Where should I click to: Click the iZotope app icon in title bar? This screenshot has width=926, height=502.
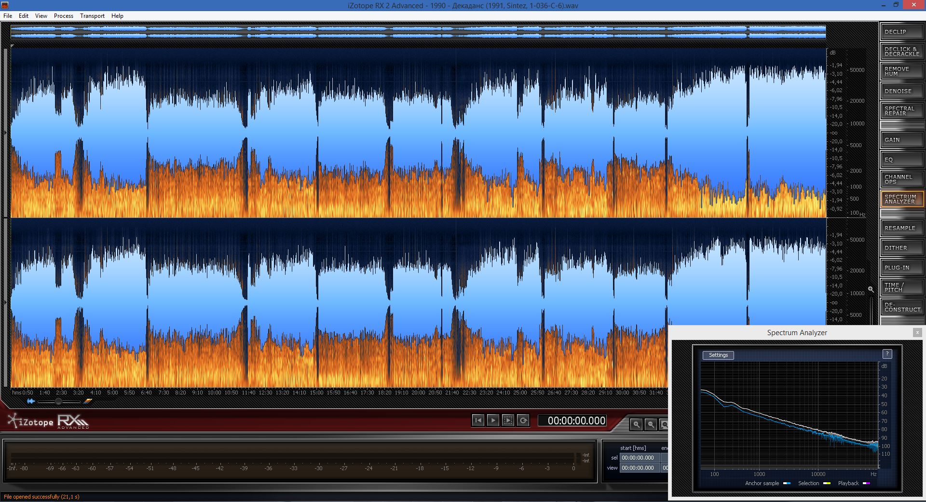pyautogui.click(x=5, y=5)
